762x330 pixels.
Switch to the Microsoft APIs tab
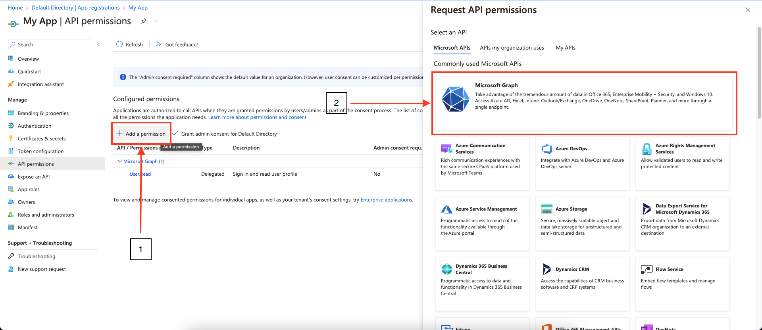coord(452,48)
